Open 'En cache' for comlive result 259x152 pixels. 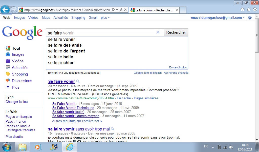pyautogui.click(x=124, y=98)
